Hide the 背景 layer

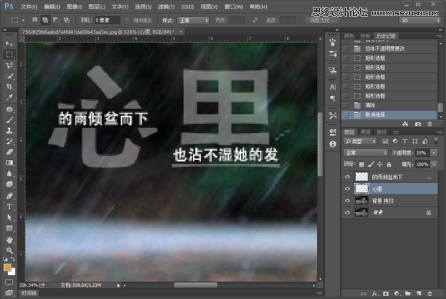click(x=348, y=212)
